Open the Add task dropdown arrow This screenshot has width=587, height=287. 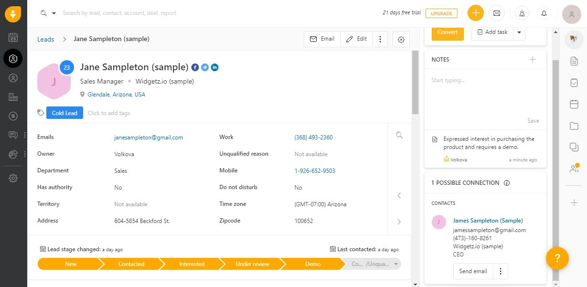519,32
